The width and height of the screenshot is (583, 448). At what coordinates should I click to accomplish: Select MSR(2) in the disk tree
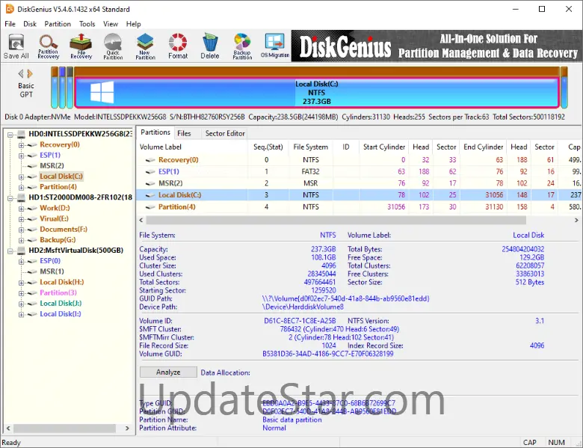pos(52,165)
